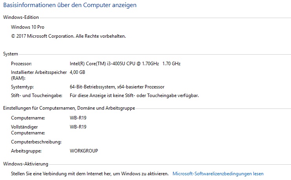This screenshot has width=291, height=180.
Task: Select the WB-R19 value beside Vollständiger Computername
Action: [78, 127]
